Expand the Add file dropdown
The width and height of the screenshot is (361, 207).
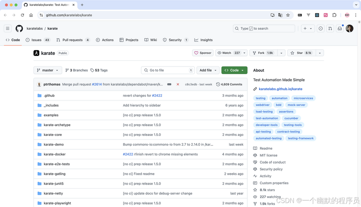tap(208, 70)
